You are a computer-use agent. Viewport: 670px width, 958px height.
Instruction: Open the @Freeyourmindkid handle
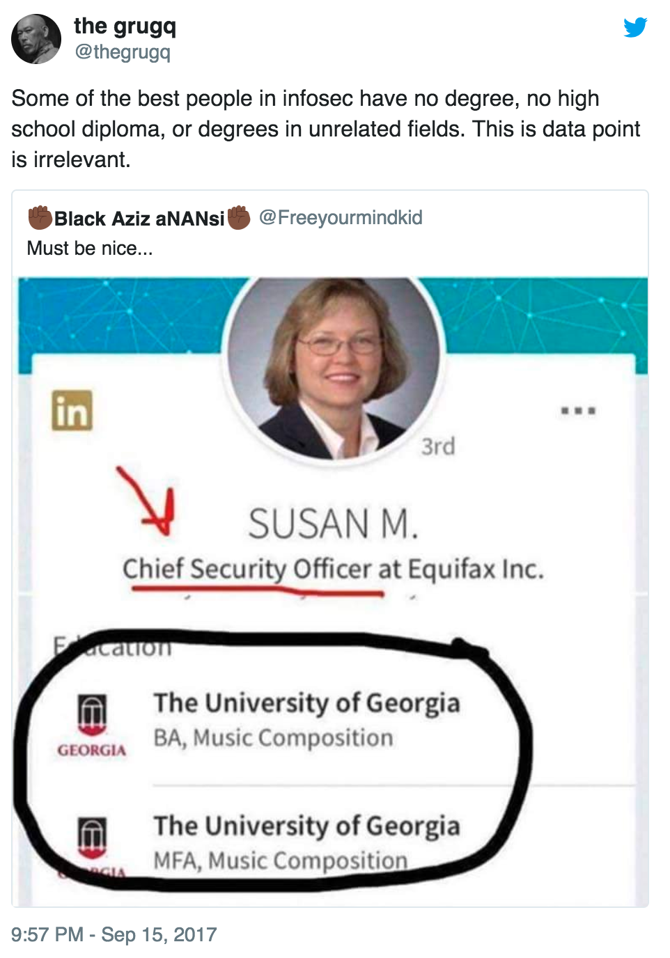pyautogui.click(x=341, y=218)
